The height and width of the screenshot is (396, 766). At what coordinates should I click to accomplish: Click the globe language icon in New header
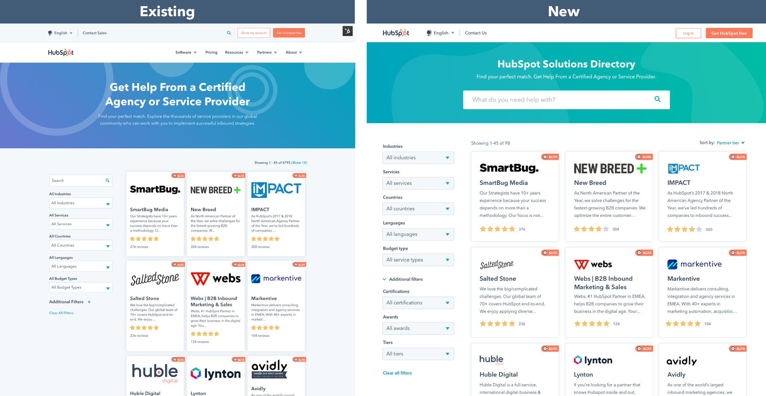pos(429,33)
